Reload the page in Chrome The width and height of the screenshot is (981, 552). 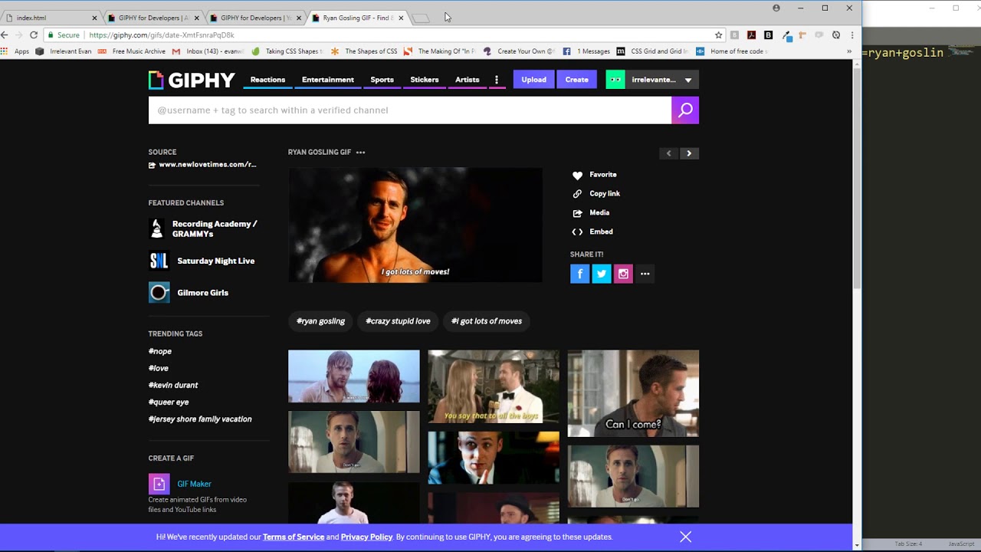[x=34, y=34]
